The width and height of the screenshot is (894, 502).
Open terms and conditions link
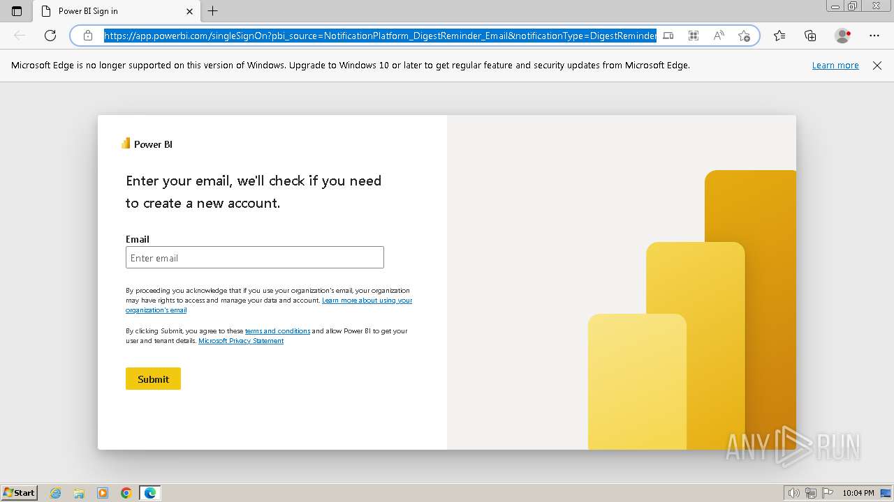pos(277,331)
